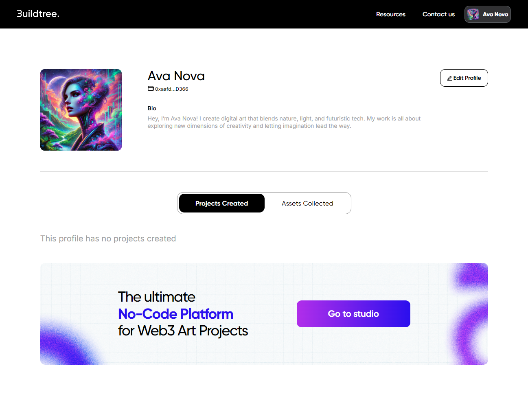Click "The ultimate" text in the banner
Screen dimensions: 528x403
click(156, 297)
